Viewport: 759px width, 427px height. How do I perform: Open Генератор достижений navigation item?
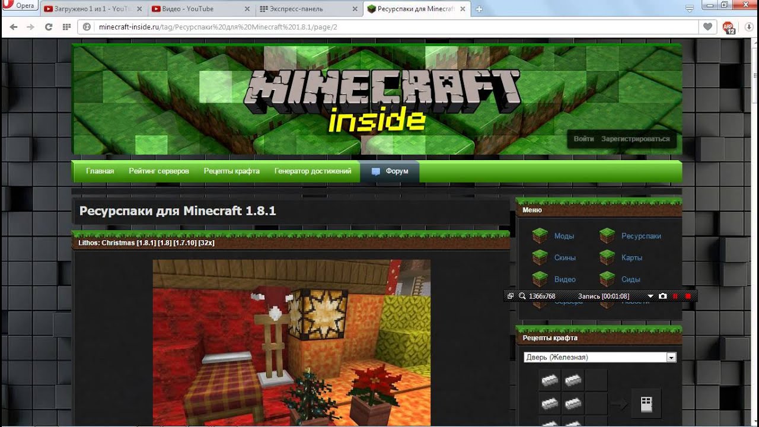point(313,171)
